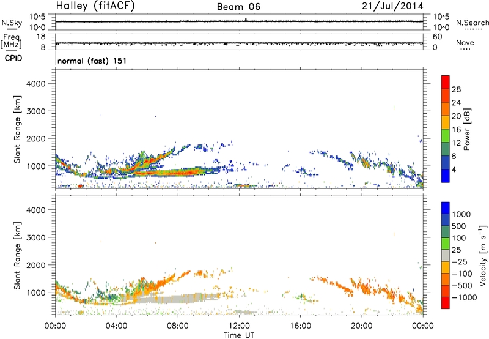Click the 'Beam 06' label

click(x=238, y=7)
